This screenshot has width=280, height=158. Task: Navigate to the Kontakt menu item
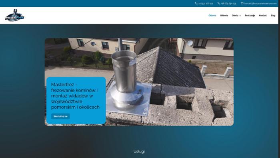[x=263, y=16]
